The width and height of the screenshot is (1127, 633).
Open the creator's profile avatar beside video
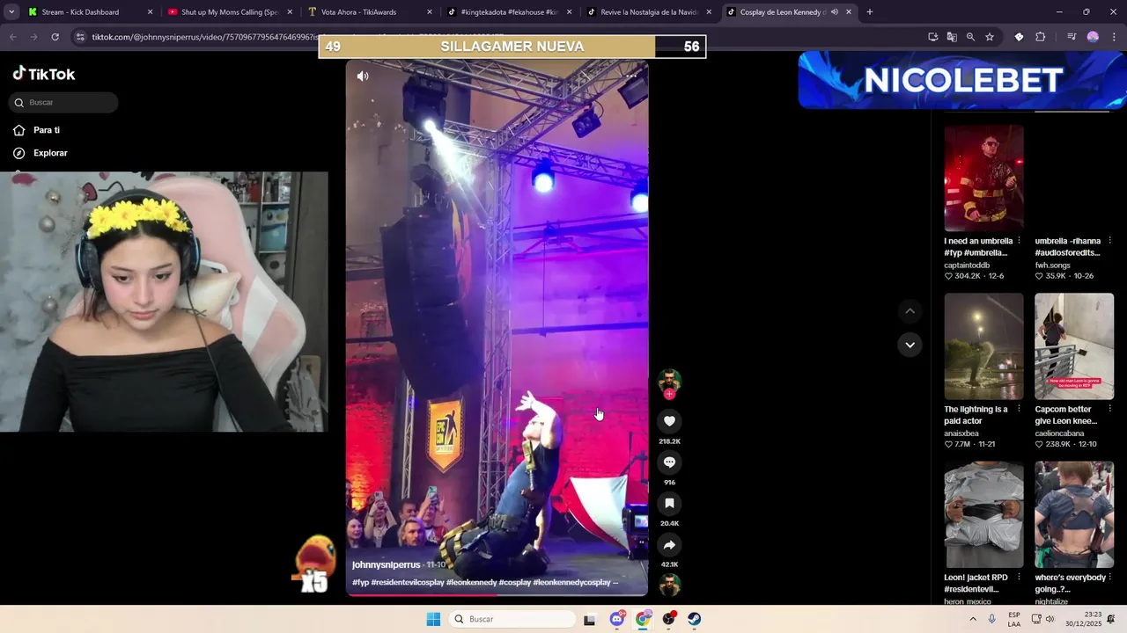pos(669,381)
